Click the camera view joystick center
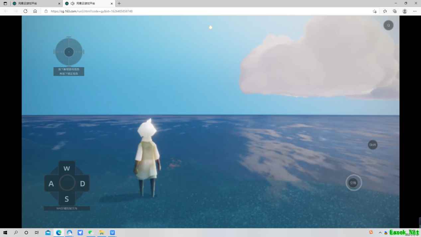Viewport: 421px width, 237px height. point(69,52)
